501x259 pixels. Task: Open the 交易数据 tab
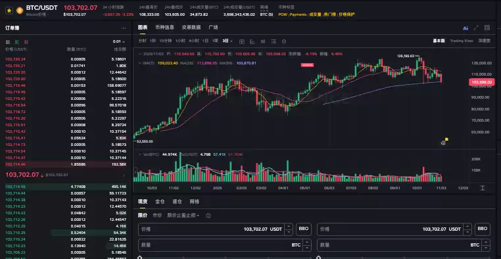pyautogui.click(x=191, y=28)
